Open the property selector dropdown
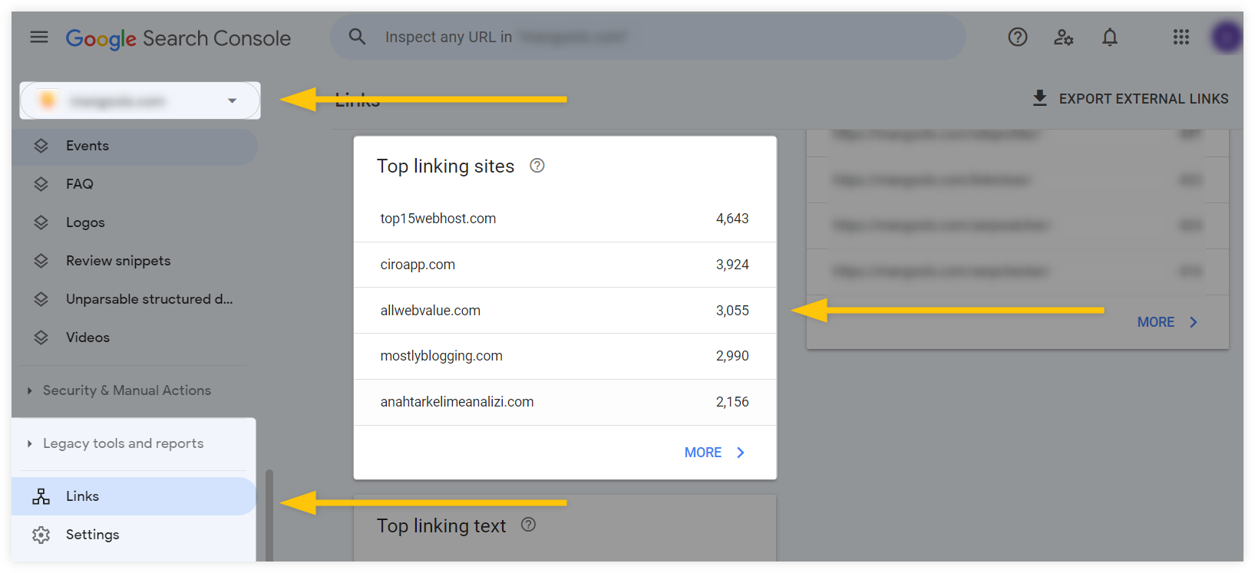The height and width of the screenshot is (573, 1255). click(140, 100)
